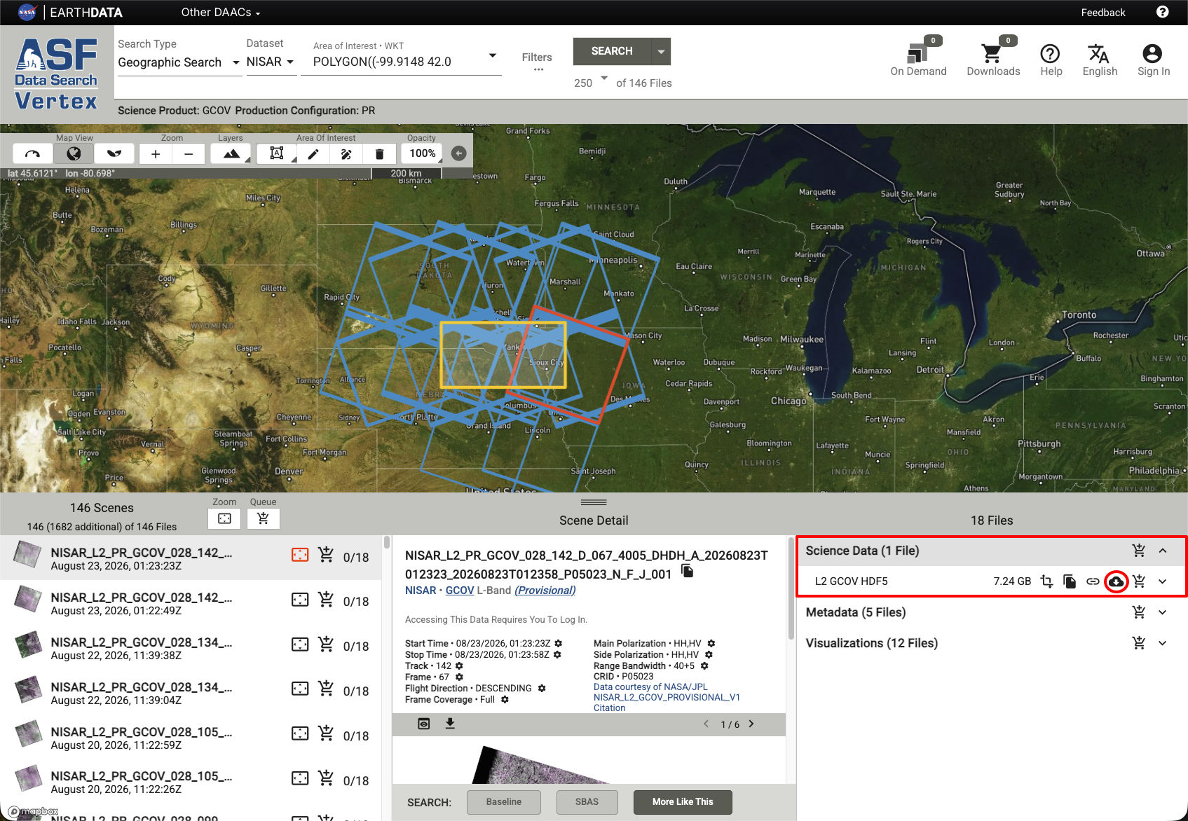Screen dimensions: 1188x821
Task: Open the SEARCH button dropdown arrow
Action: tap(660, 51)
